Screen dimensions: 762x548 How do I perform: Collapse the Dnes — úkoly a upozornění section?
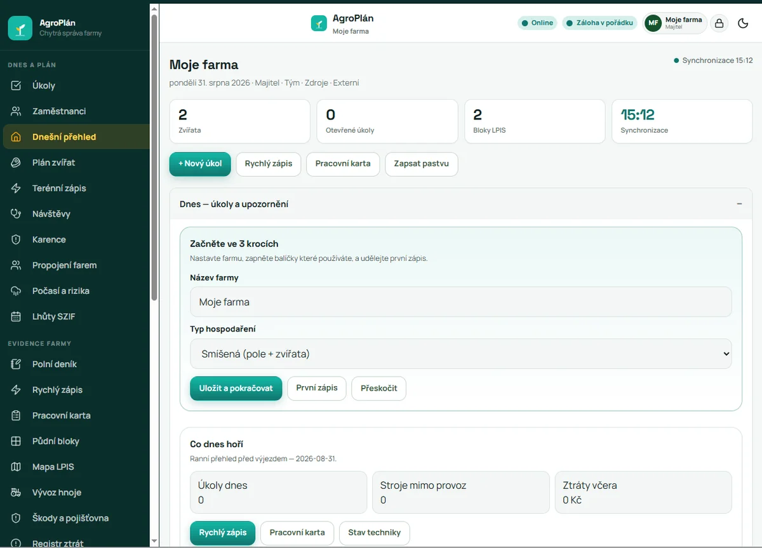pos(739,204)
